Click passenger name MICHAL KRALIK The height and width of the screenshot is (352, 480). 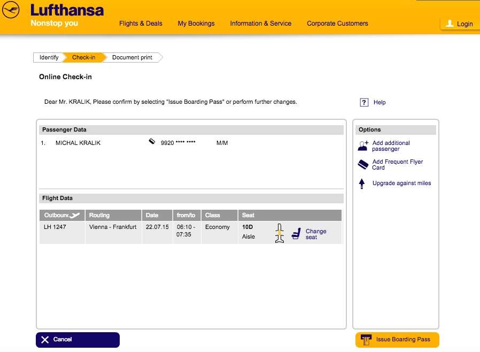(78, 143)
